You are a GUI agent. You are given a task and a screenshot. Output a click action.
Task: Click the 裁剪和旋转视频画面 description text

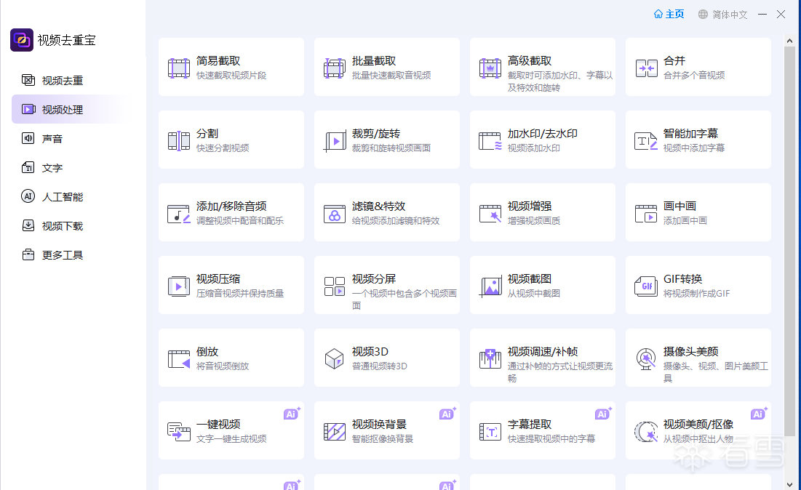click(391, 148)
